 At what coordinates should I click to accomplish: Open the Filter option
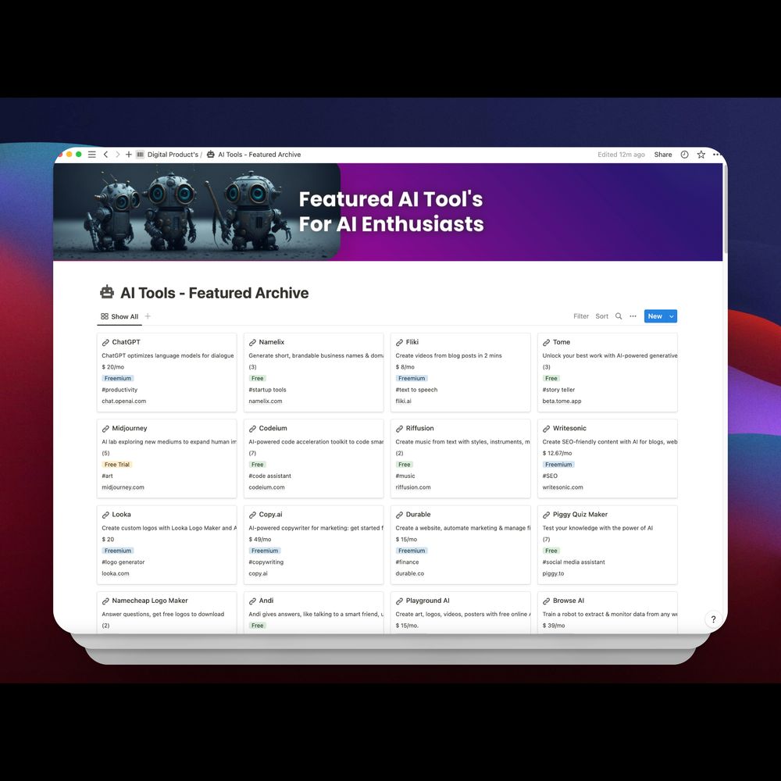pyautogui.click(x=581, y=316)
